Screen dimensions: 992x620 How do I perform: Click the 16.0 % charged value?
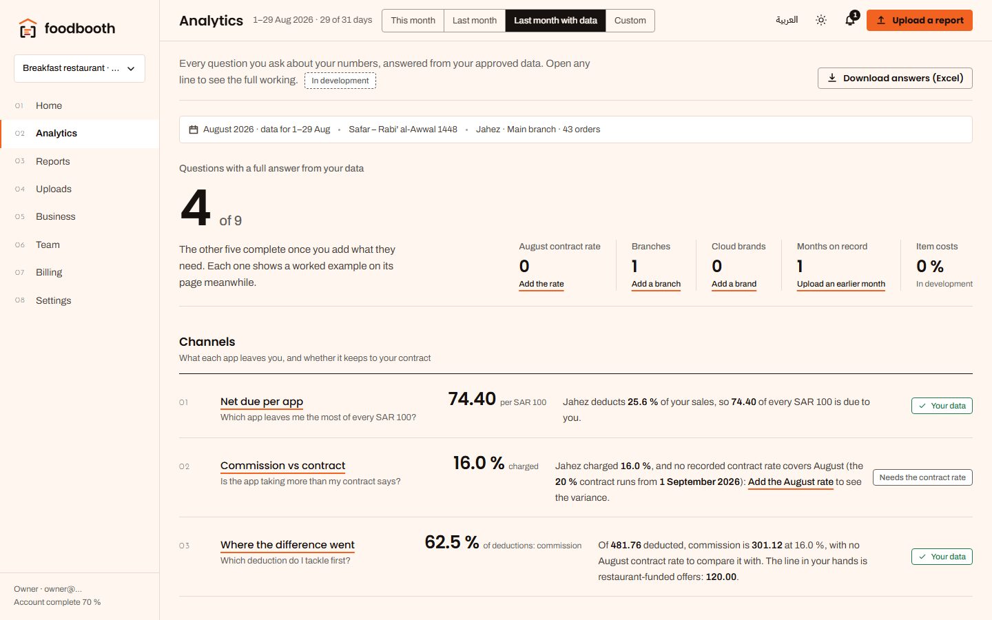pyautogui.click(x=495, y=464)
